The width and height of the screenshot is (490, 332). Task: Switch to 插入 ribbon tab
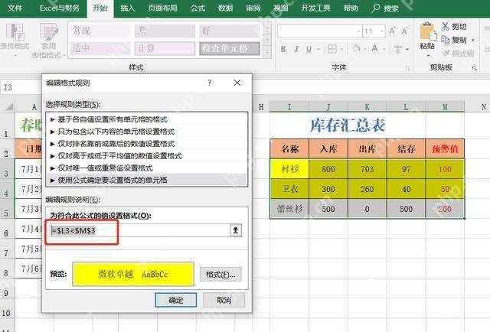click(128, 8)
